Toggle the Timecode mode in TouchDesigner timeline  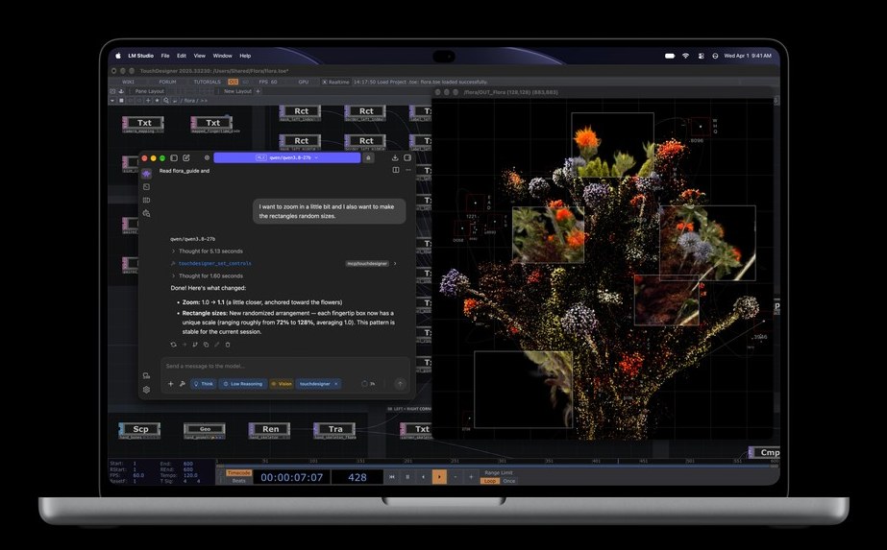[x=238, y=472]
